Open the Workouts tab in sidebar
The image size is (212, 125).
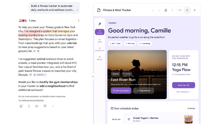[100, 49]
